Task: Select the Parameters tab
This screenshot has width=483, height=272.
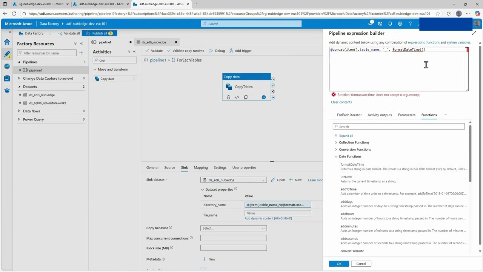Action: 406,115
